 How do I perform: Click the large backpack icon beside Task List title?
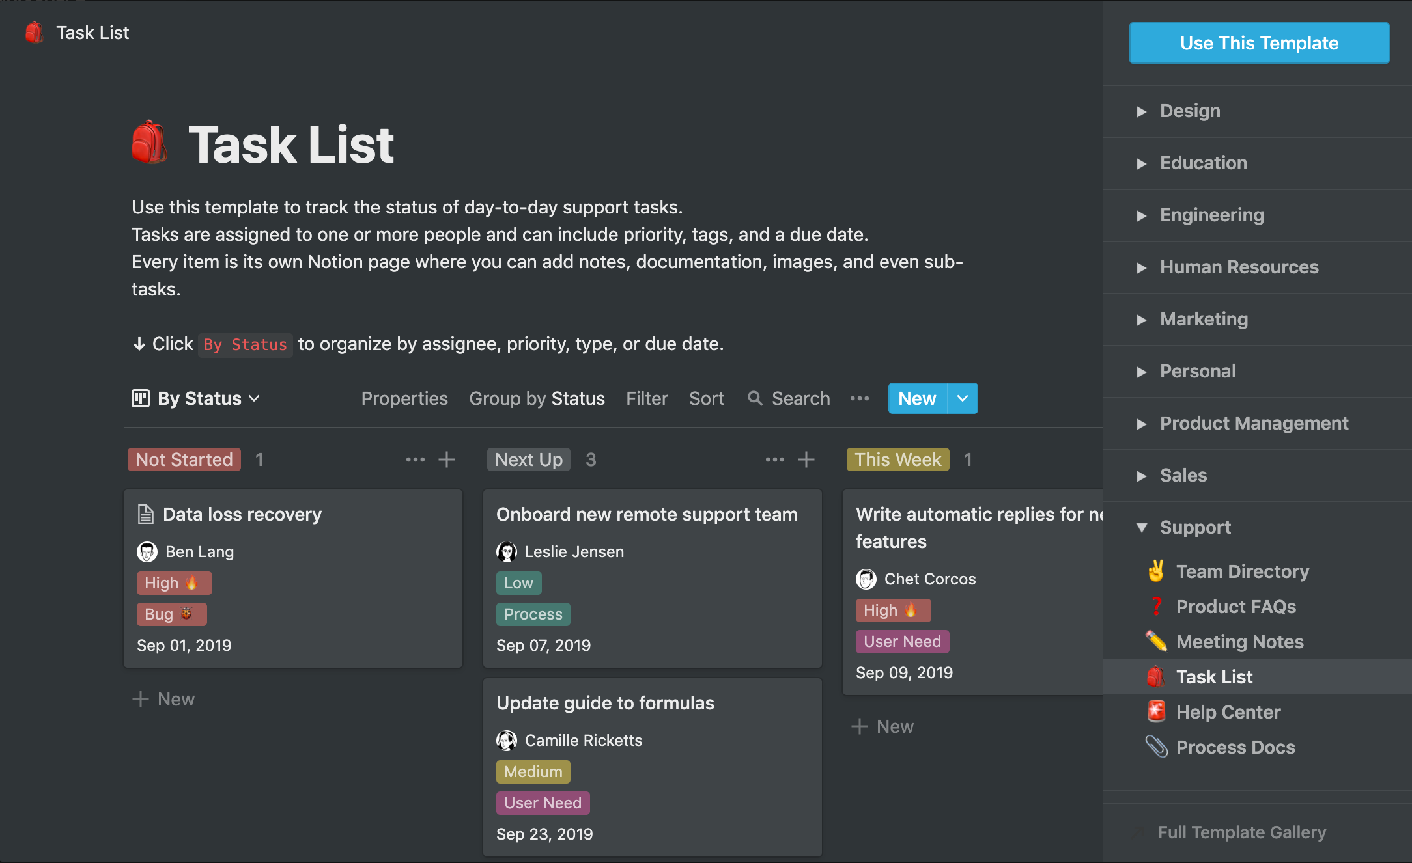[150, 143]
